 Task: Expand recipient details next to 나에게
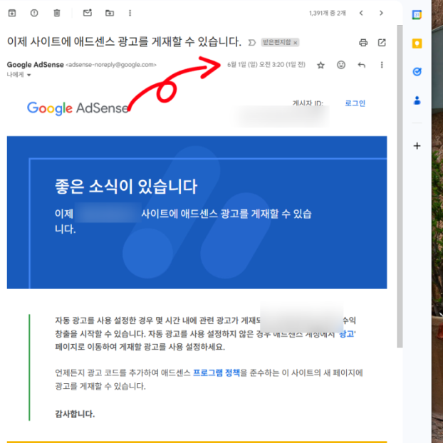(29, 75)
